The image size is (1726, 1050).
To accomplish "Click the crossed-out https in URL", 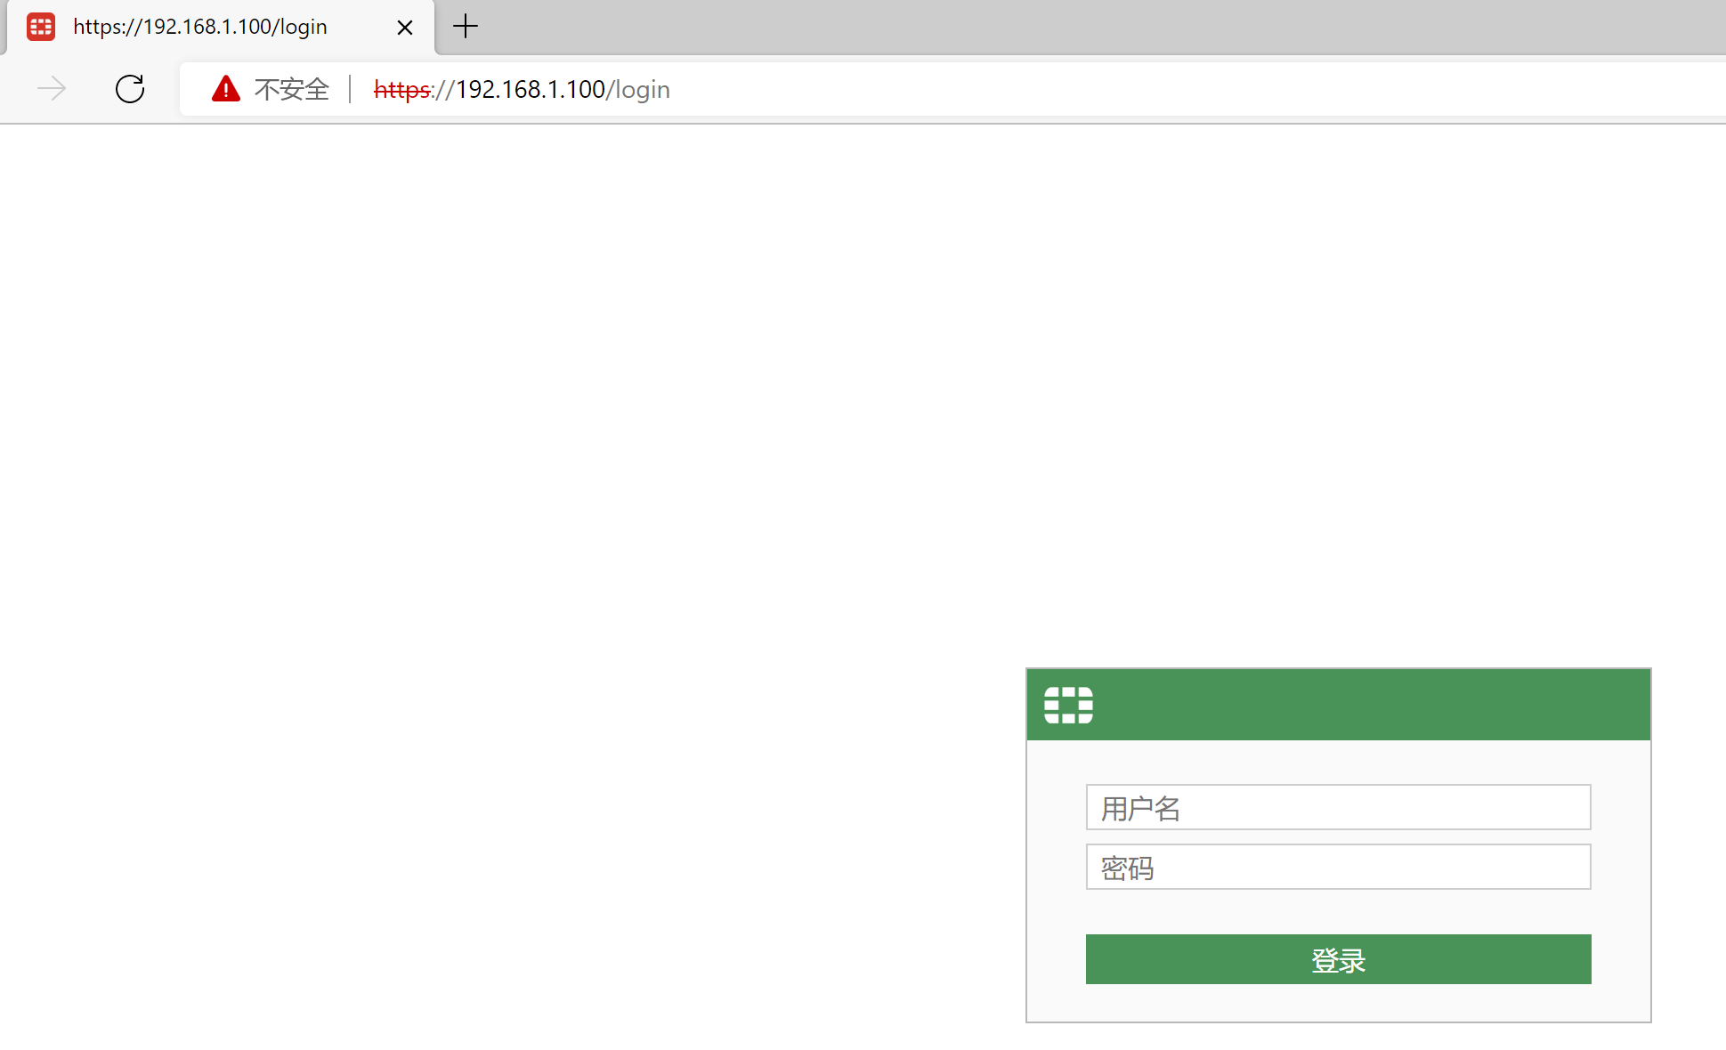I will tap(402, 90).
